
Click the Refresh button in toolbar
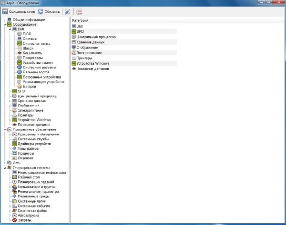point(49,11)
